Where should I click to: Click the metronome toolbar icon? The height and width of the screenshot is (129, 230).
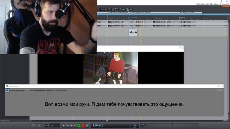tap(98, 9)
